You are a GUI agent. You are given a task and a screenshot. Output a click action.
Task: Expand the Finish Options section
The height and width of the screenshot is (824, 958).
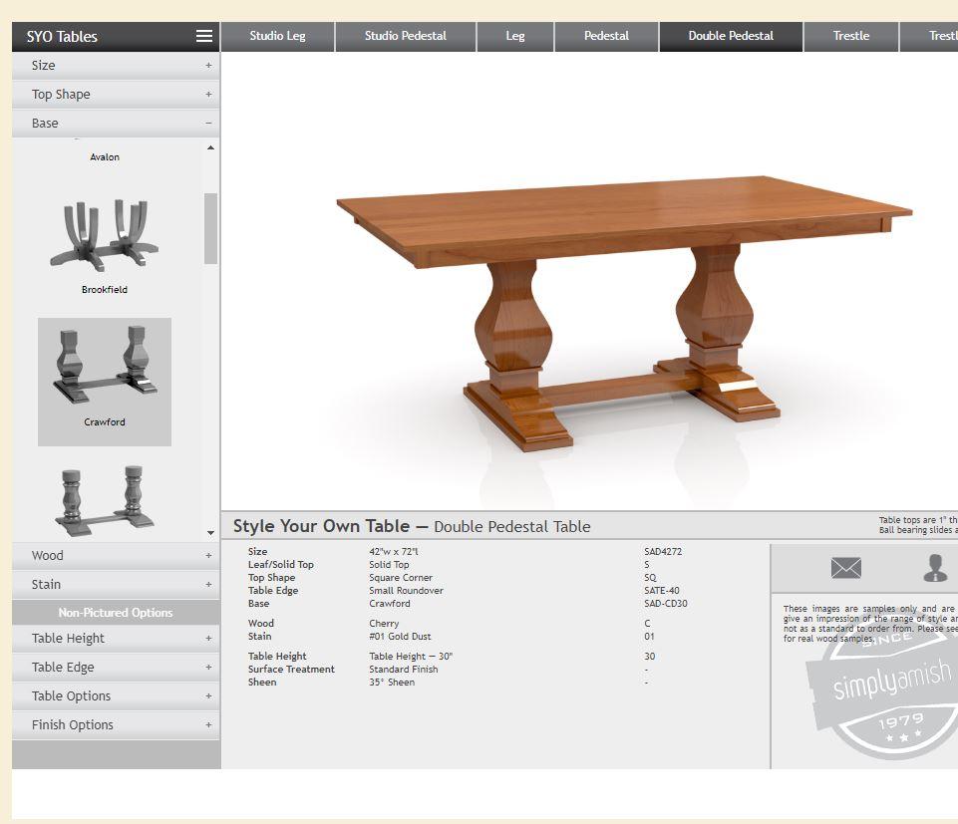[115, 724]
